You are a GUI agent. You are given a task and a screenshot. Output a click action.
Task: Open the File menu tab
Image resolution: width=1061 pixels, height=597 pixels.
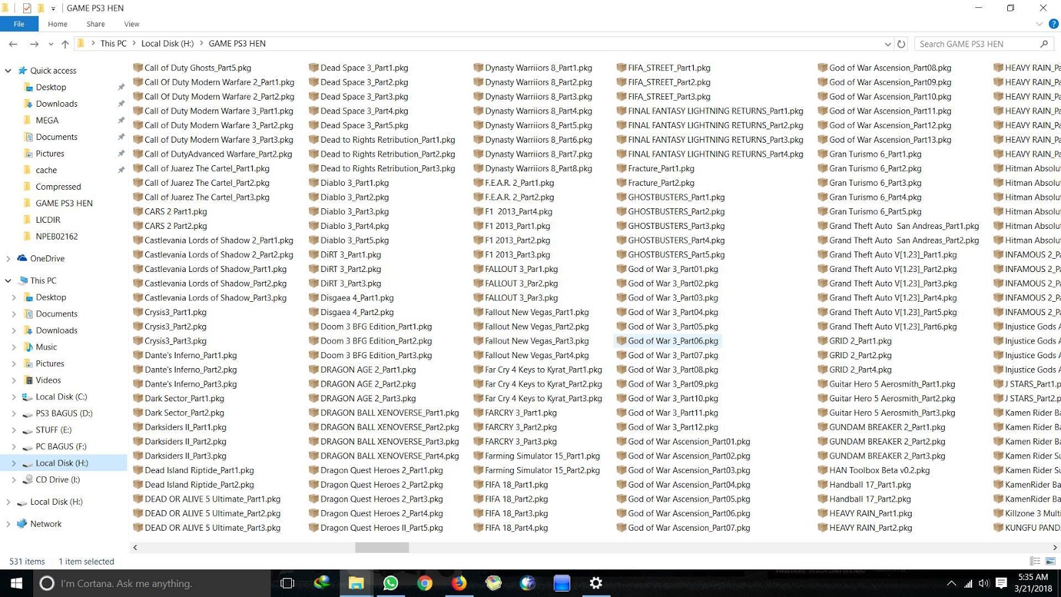(19, 24)
